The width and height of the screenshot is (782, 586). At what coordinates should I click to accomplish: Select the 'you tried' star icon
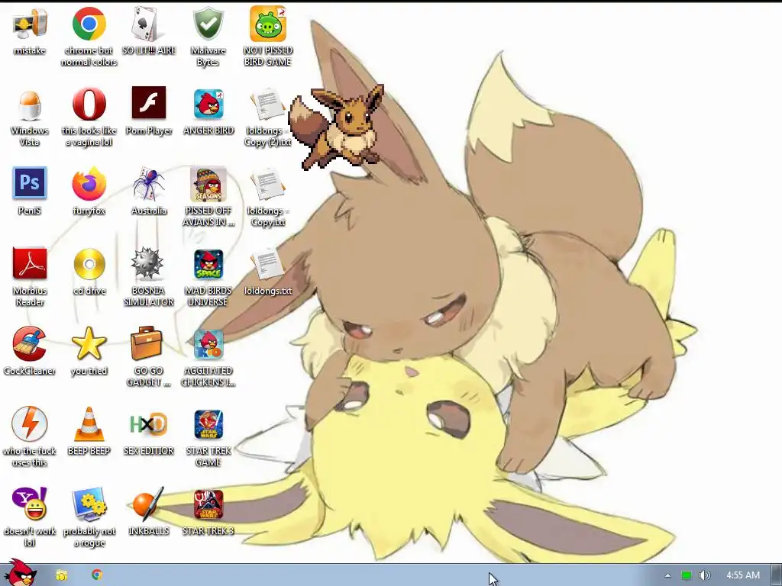(89, 344)
